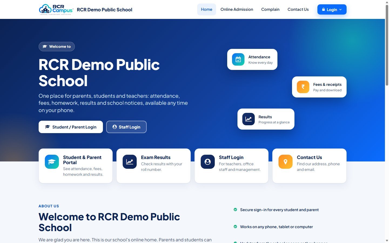Click the location pin icon on Contact Us card
The width and height of the screenshot is (389, 243).
point(286,162)
